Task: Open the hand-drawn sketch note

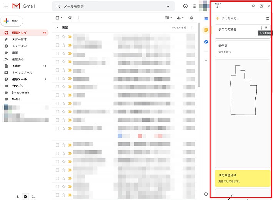Action: [x=243, y=113]
